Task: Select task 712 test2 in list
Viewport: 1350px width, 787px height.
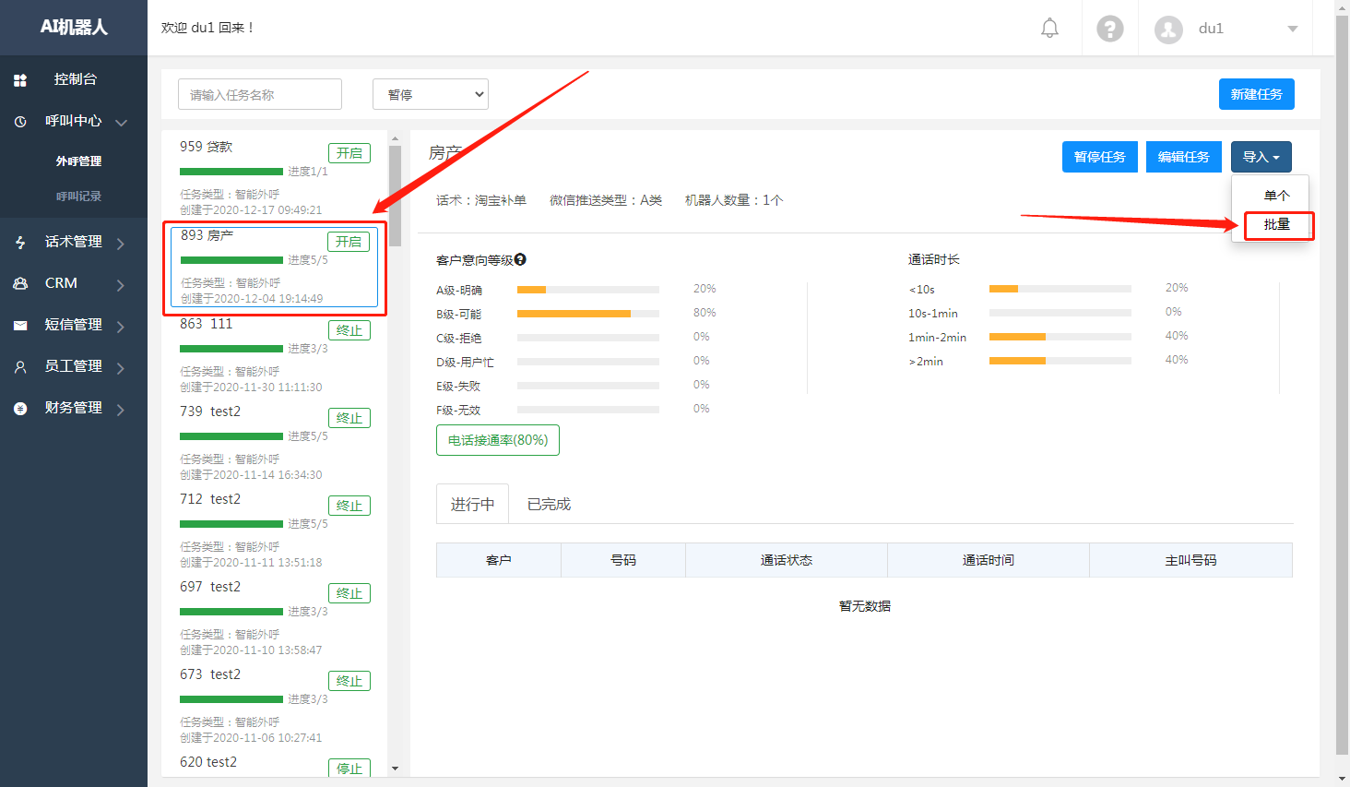Action: tap(275, 531)
